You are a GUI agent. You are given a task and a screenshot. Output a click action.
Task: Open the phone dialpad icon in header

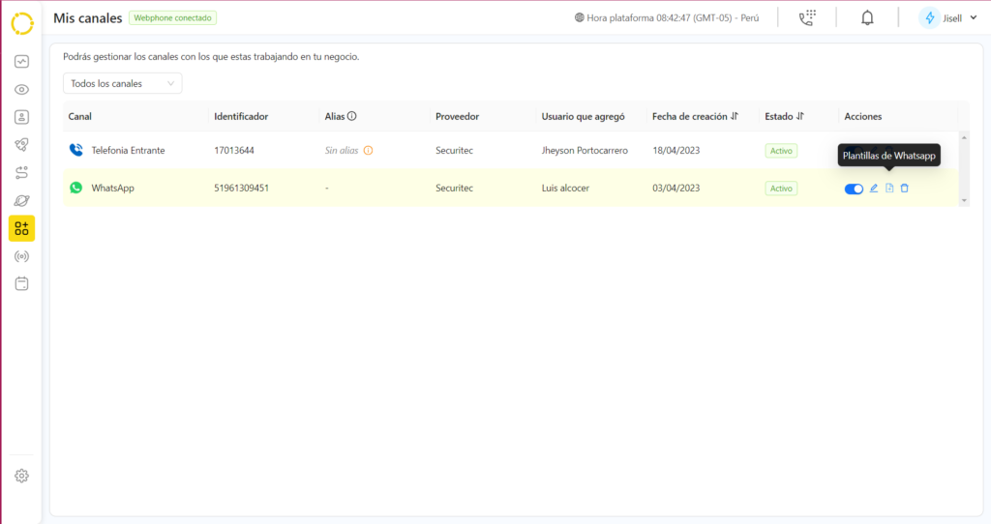pos(806,18)
